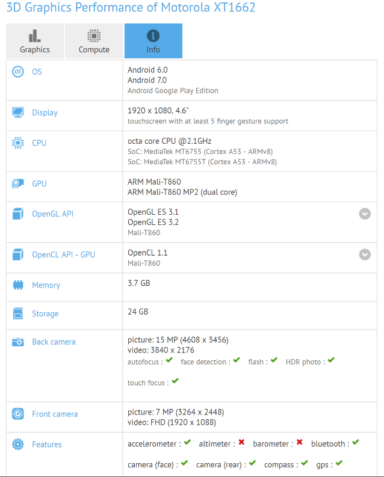This screenshot has height=477, width=384.
Task: Select the memory value 3.7 GB
Action: [139, 283]
